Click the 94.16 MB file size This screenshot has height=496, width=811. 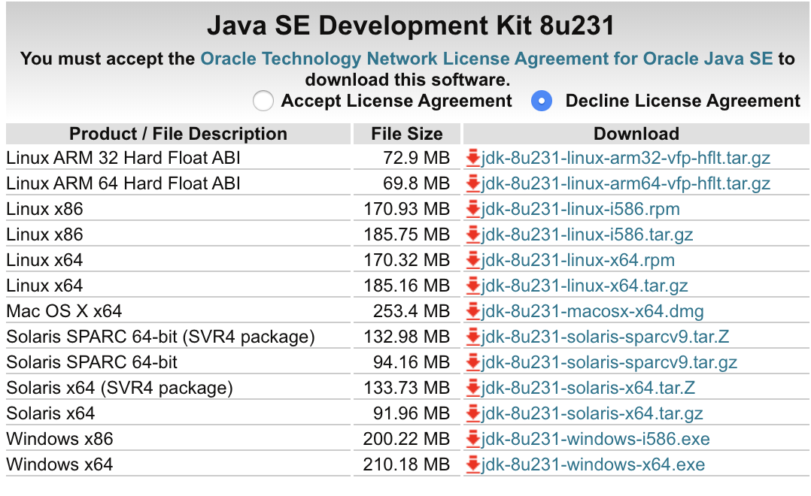(412, 362)
